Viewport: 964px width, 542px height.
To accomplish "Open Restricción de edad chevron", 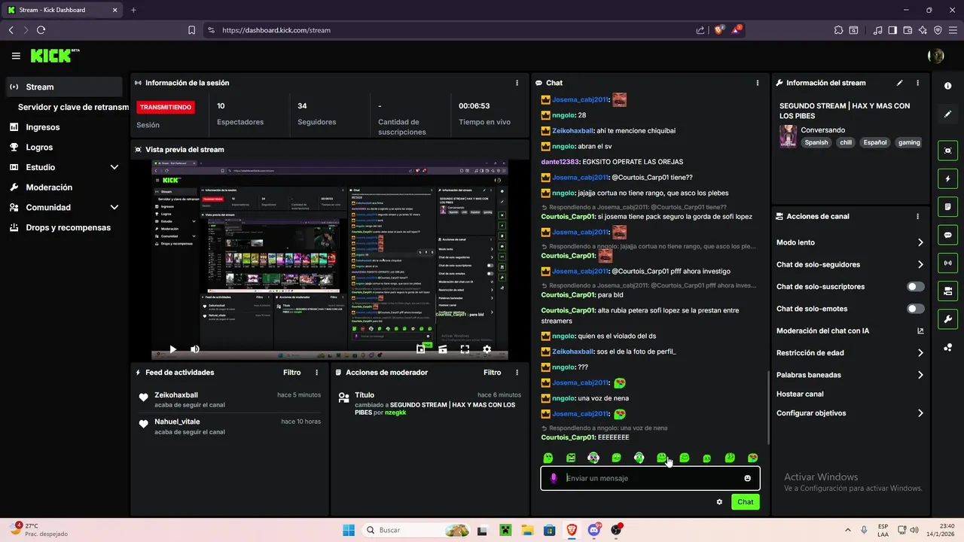I will [x=920, y=352].
